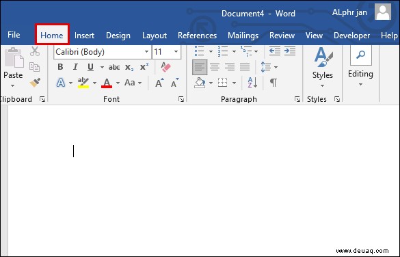
Task: Click the ALphr jan account name
Action: 349,12
